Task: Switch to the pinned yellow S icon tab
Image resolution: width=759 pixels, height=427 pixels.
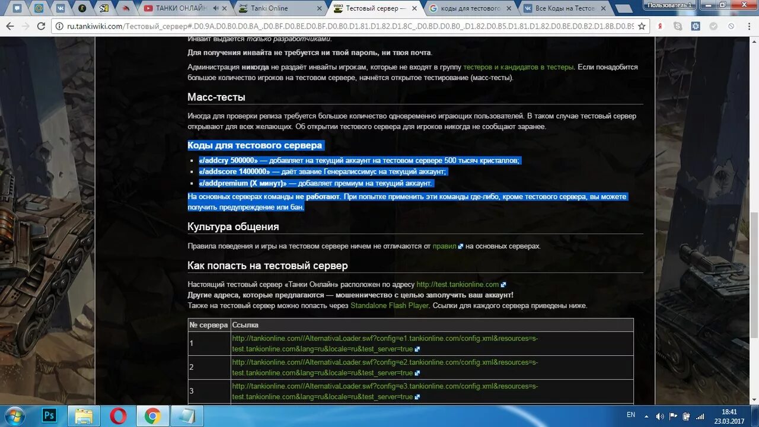Action: click(104, 8)
